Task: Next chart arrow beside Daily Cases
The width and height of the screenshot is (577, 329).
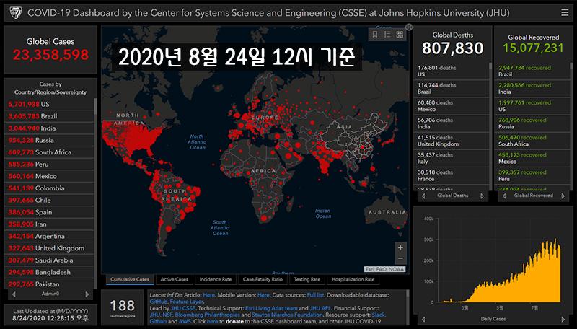Action: click(563, 319)
